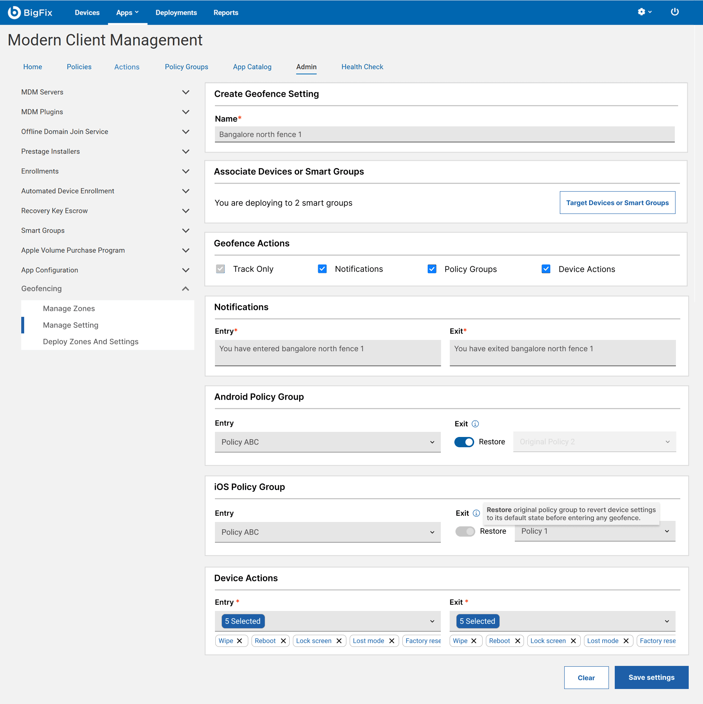Go to Devices in top navigation
Screen dimensions: 703x704
pos(87,12)
